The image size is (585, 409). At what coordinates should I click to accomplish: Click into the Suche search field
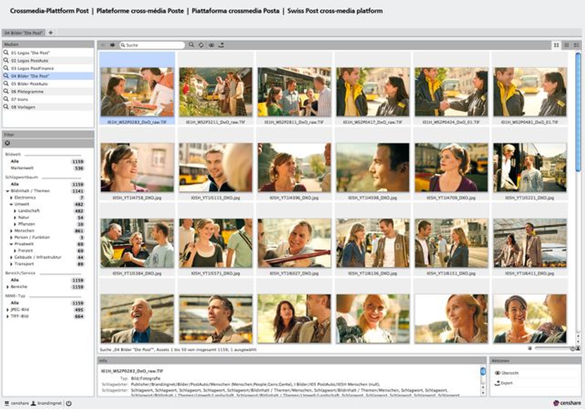pos(152,45)
